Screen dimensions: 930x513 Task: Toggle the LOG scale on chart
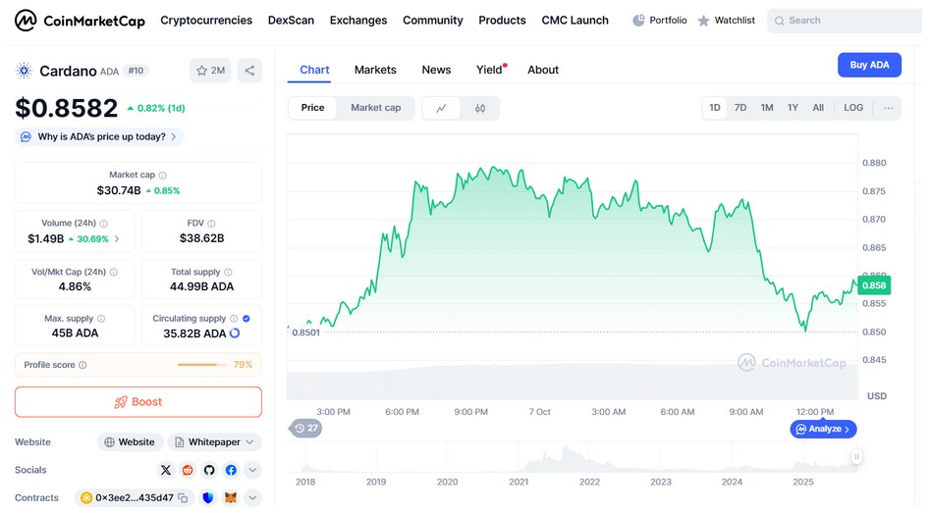(853, 108)
